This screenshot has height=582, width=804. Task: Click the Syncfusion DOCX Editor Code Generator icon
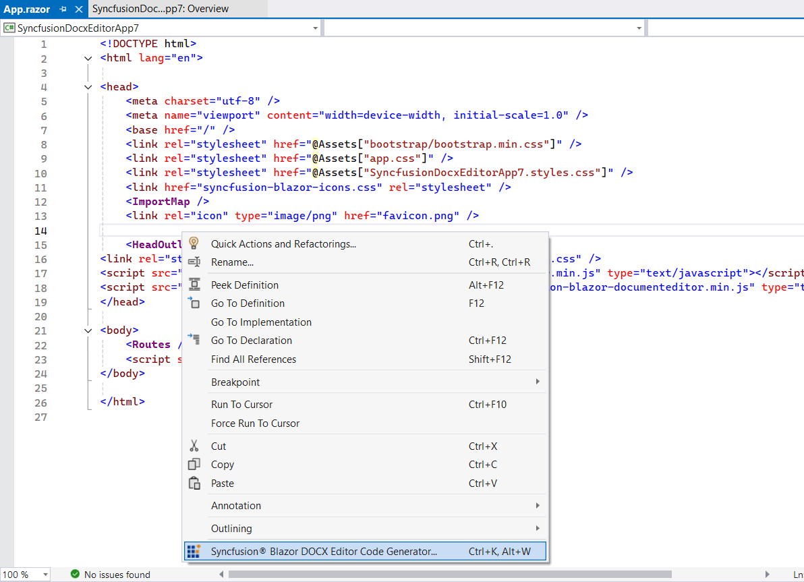pyautogui.click(x=194, y=550)
